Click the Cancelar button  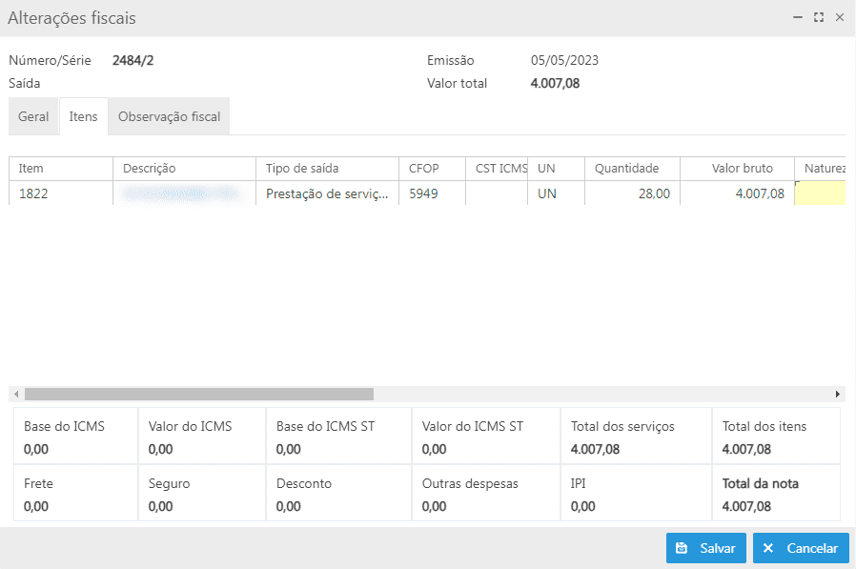[801, 548]
